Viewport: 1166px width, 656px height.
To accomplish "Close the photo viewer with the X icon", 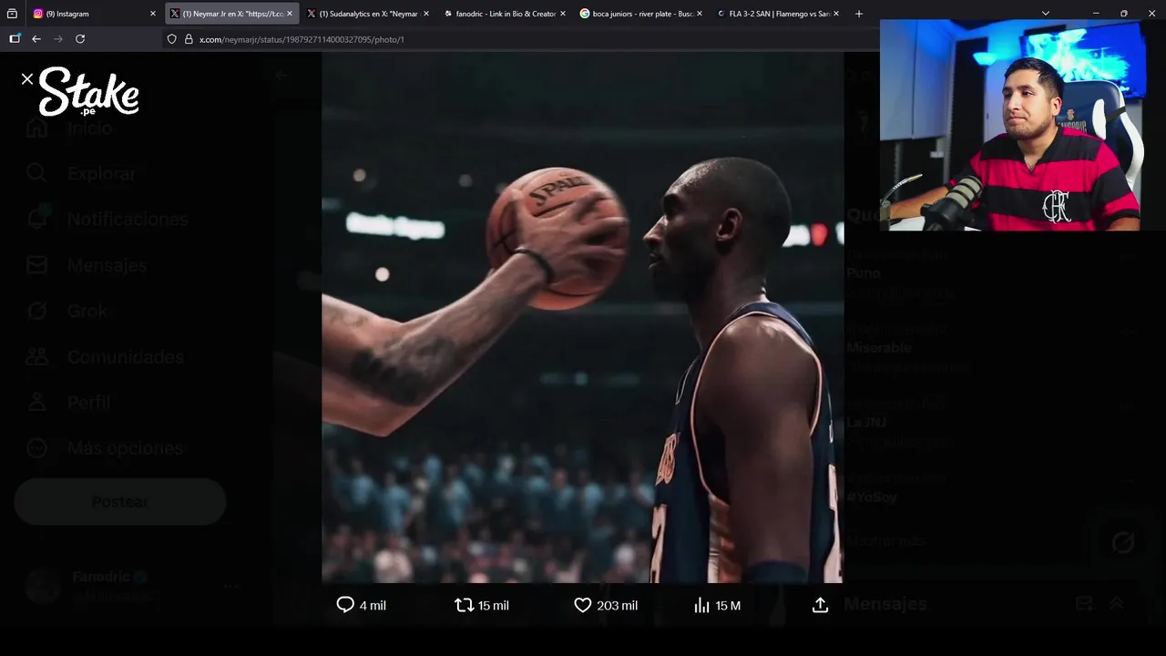I will pos(27,79).
